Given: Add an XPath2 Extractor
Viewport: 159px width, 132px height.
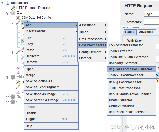Looking at the screenshot, I should pos(131,106).
